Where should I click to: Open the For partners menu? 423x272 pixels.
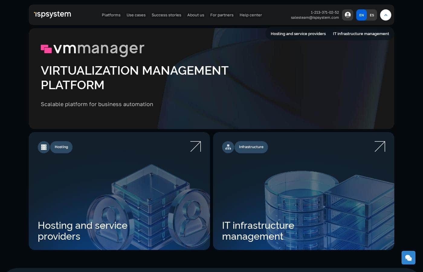pos(222,15)
